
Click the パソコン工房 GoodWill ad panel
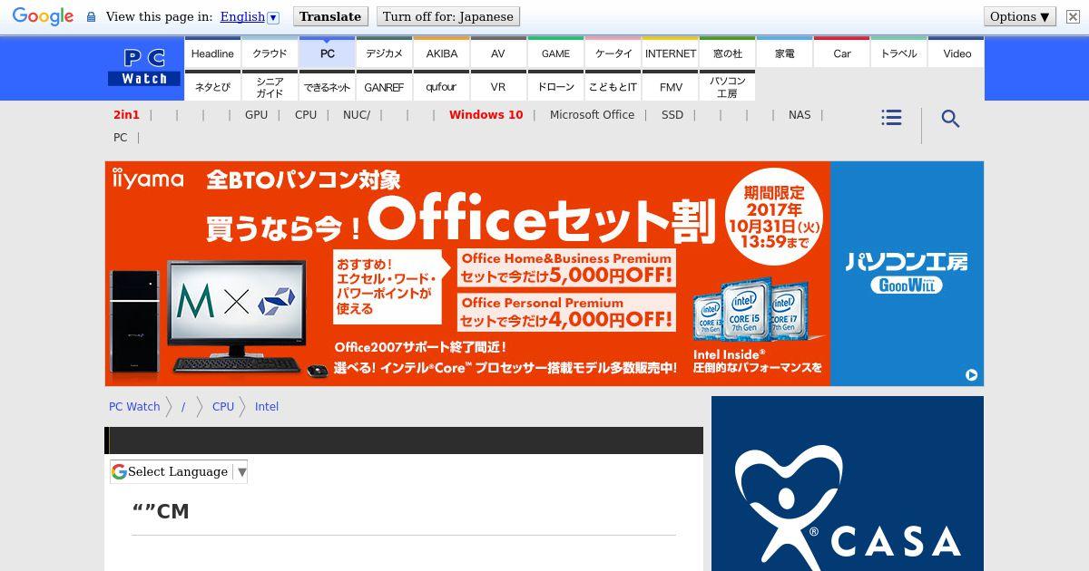tap(907, 274)
